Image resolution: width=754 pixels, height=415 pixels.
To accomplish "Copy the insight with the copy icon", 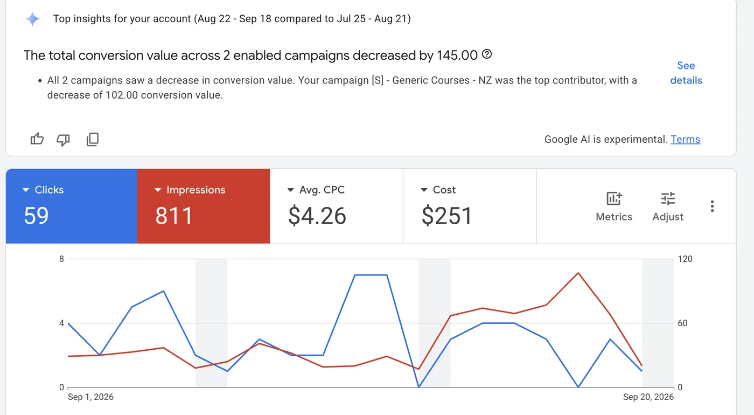I will coord(92,140).
